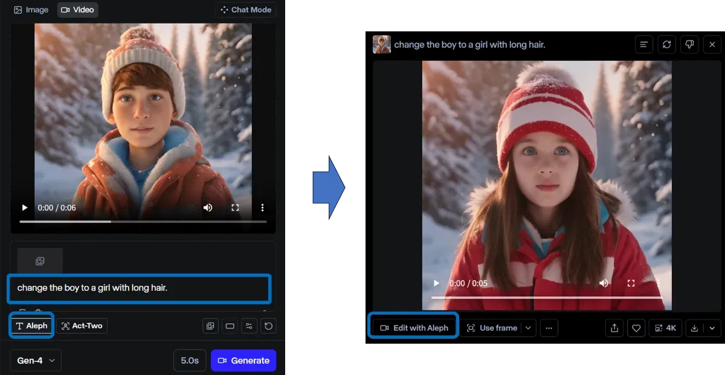The width and height of the screenshot is (725, 375).
Task: Open the dropdown arrow next to Use frame
Action: click(528, 328)
